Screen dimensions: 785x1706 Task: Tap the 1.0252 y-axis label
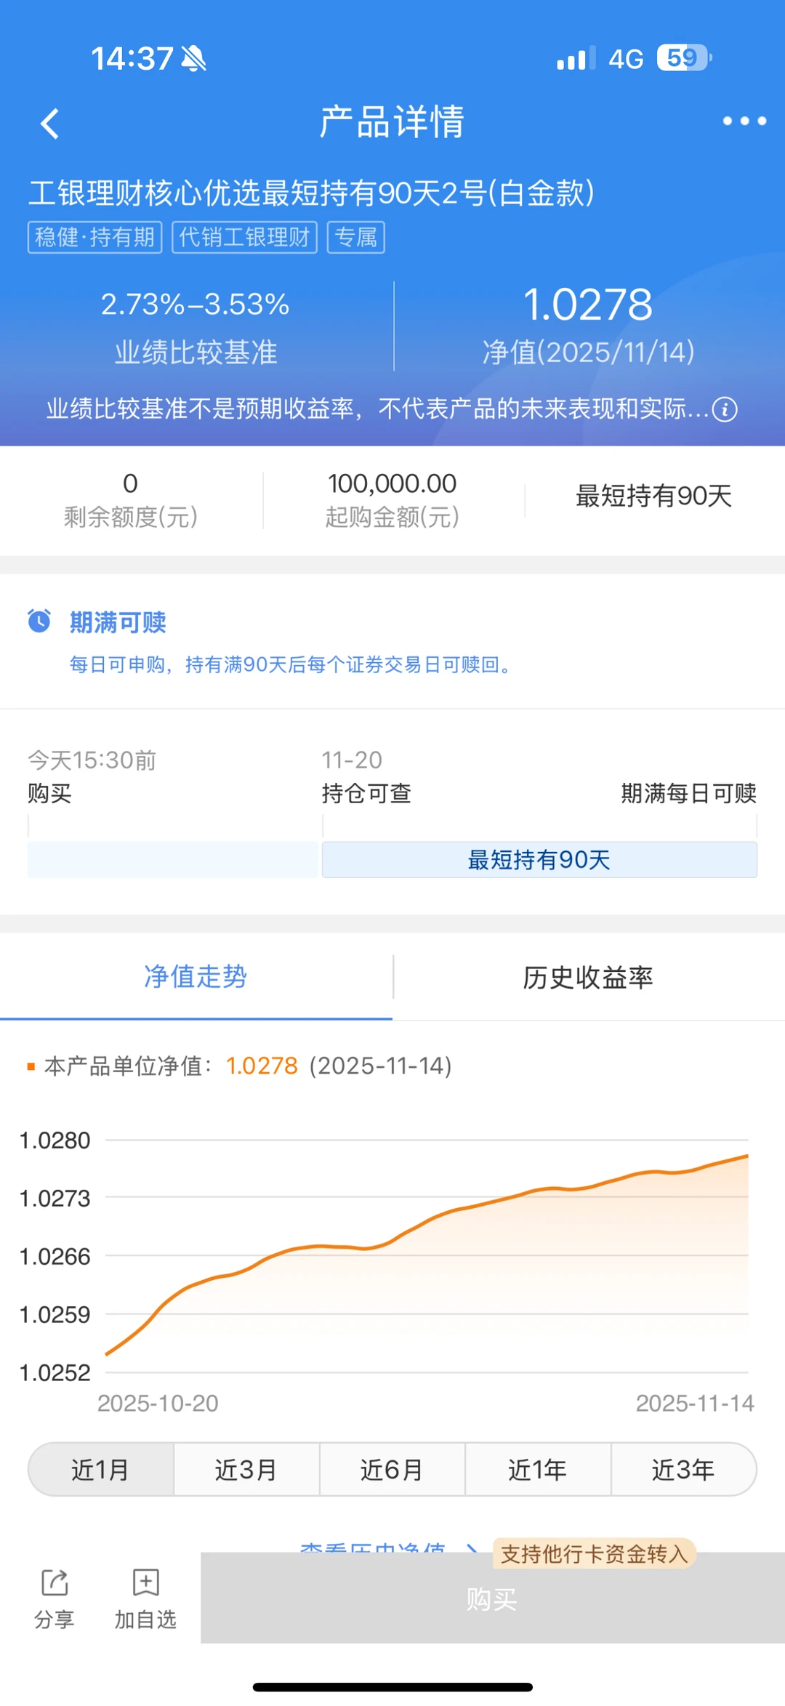55,1373
